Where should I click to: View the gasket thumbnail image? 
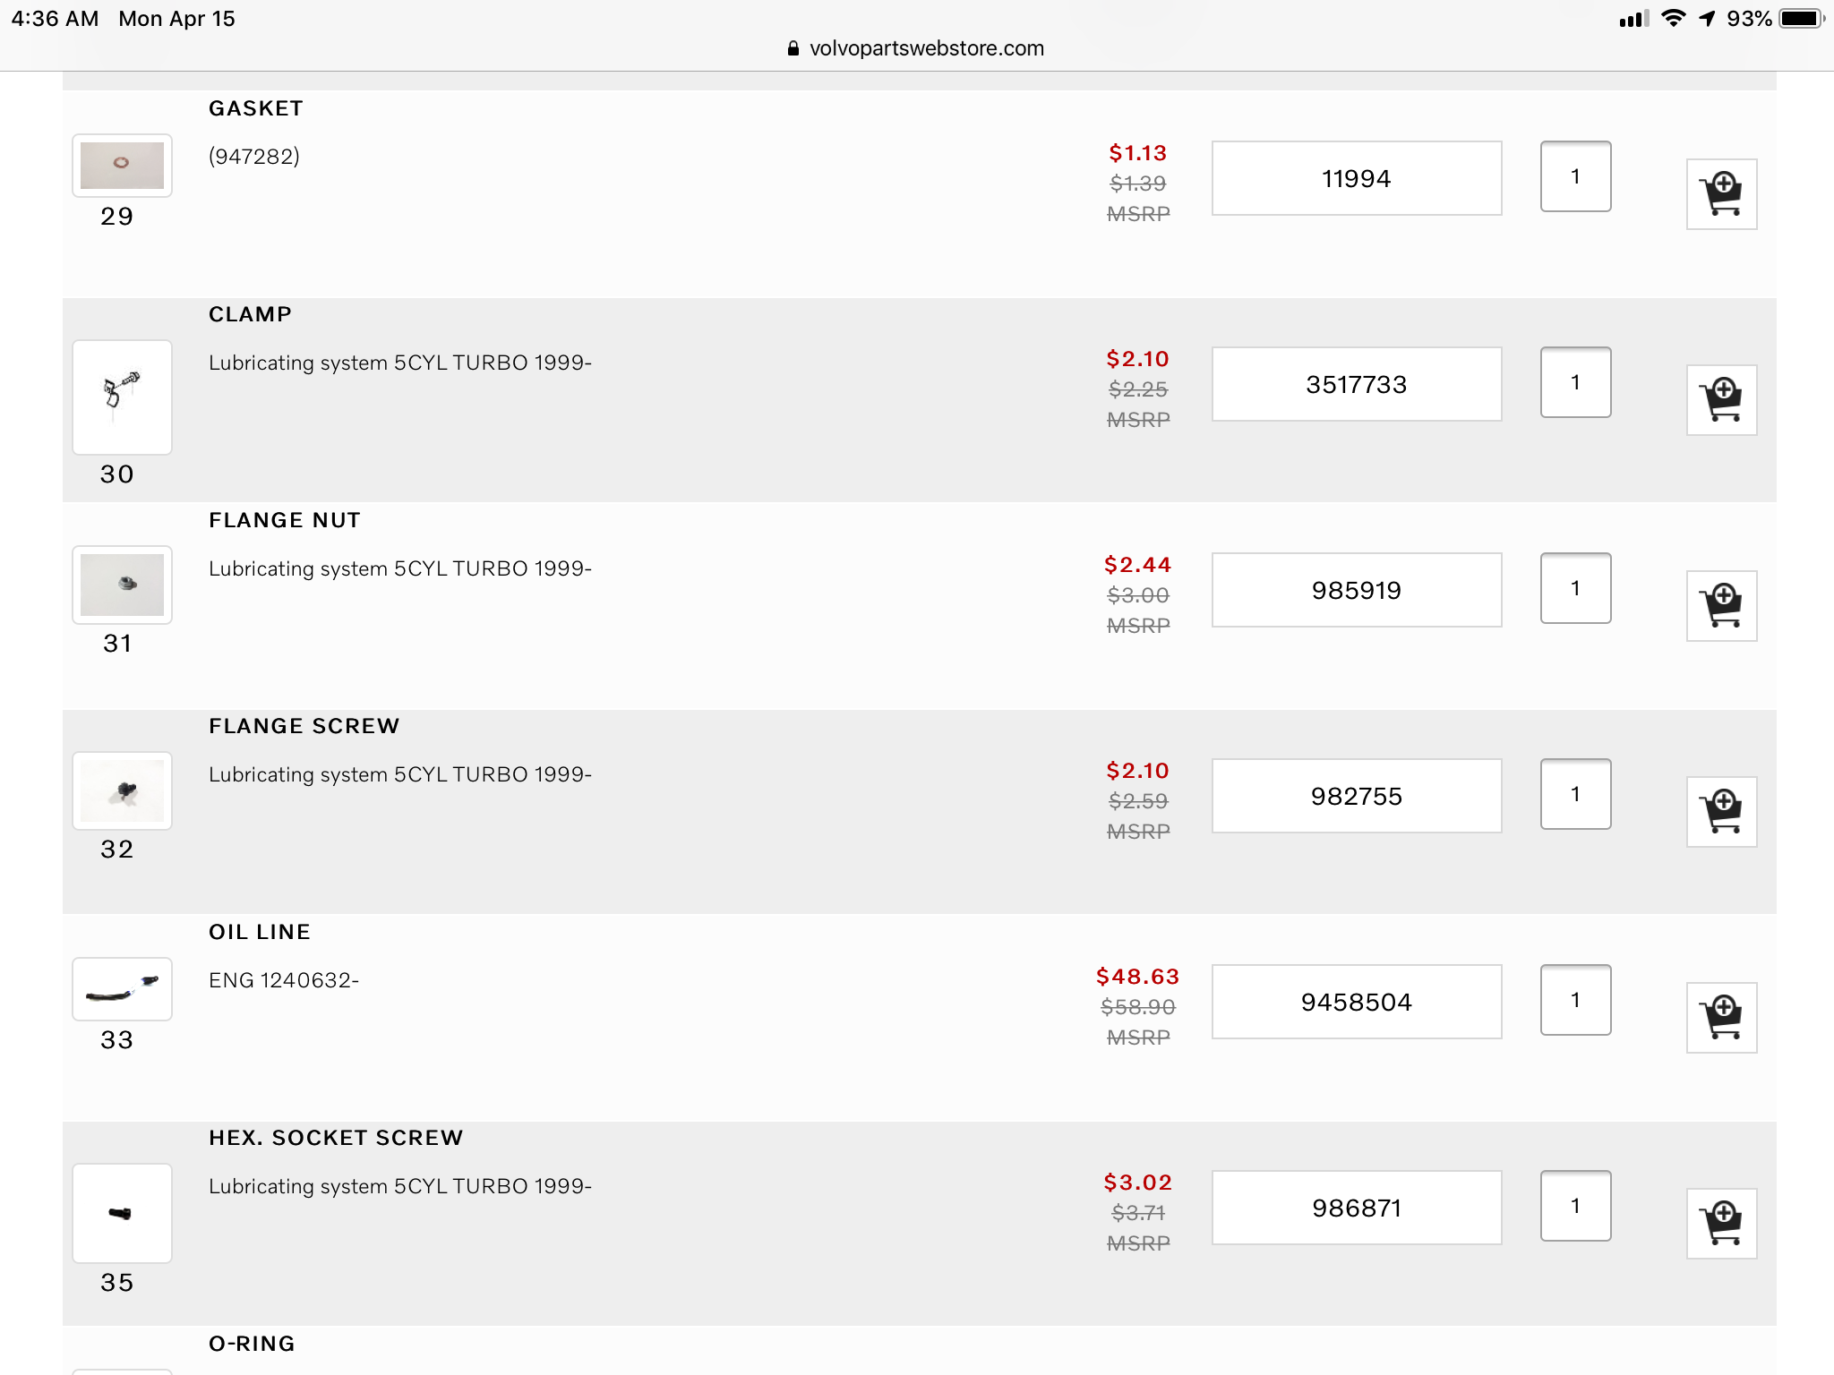click(122, 166)
